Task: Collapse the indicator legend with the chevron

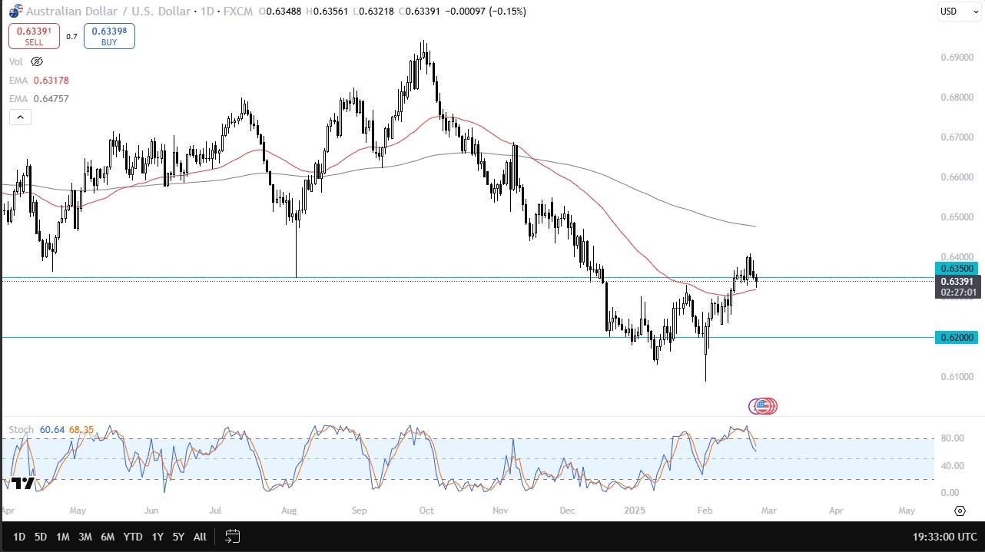Action: point(20,117)
